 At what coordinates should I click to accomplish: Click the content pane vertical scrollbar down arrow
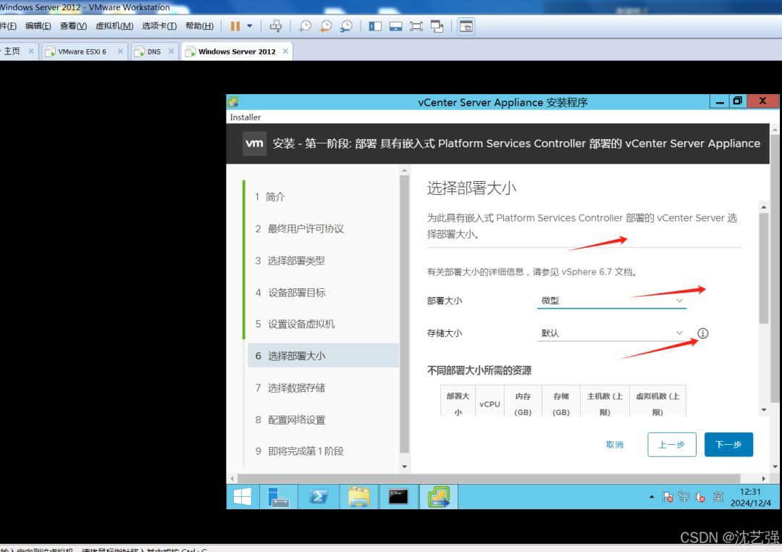click(764, 410)
